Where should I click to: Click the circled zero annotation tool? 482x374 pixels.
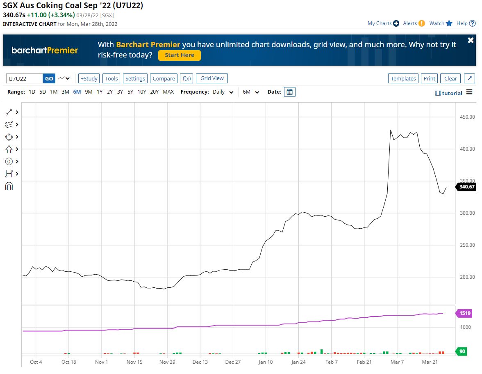9,161
